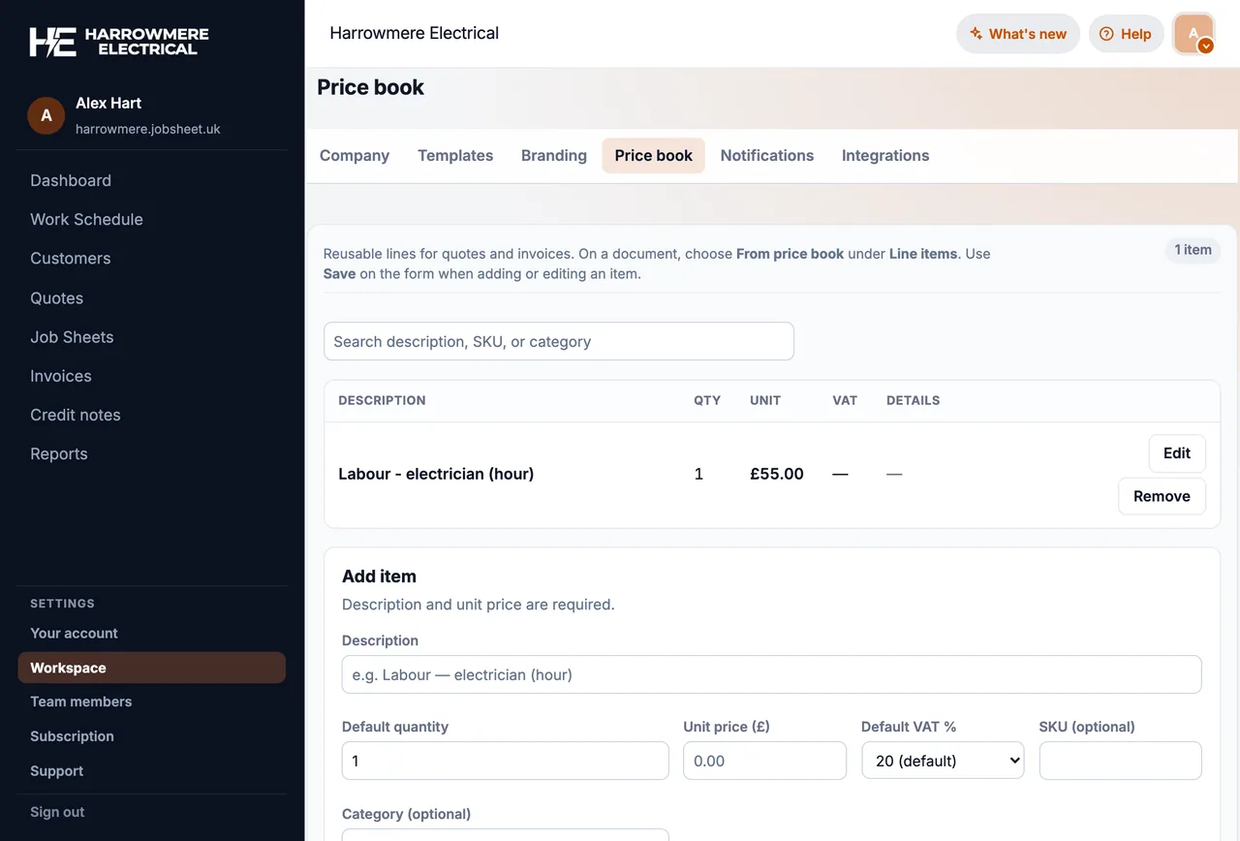Click the VAT column header
The image size is (1240, 841).
[x=845, y=400]
